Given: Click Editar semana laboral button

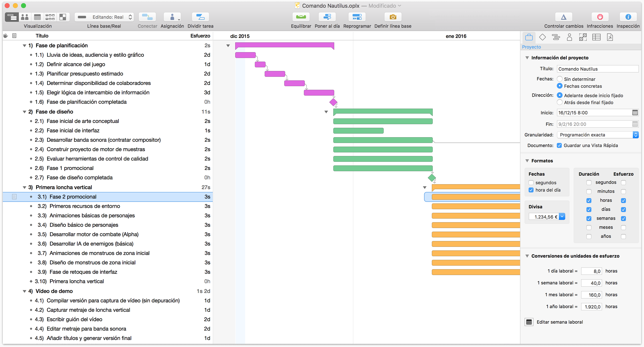Looking at the screenshot, I should pos(529,322).
